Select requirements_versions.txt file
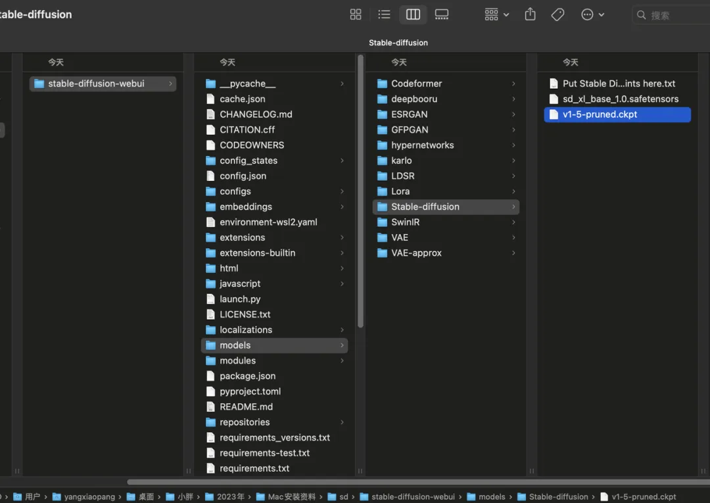This screenshot has width=710, height=503. tap(274, 438)
